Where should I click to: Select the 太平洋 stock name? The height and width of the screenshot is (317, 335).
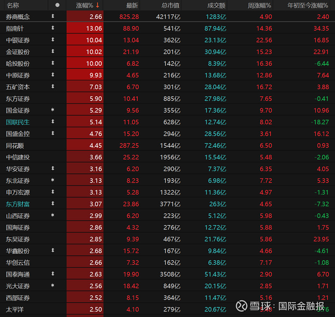(15, 309)
